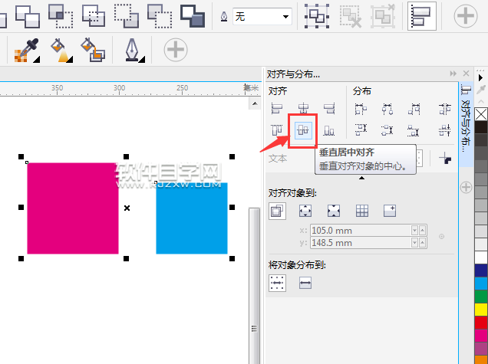Click the Back minus front icon
Viewport: 488px width, 364px height.
click(160, 16)
